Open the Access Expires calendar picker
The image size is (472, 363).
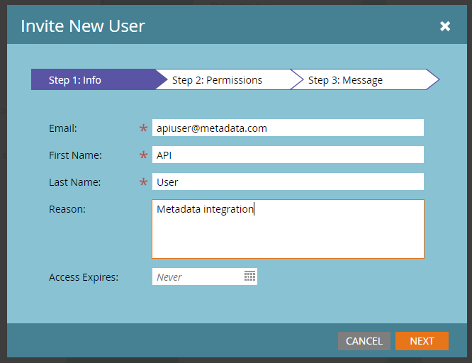click(249, 277)
